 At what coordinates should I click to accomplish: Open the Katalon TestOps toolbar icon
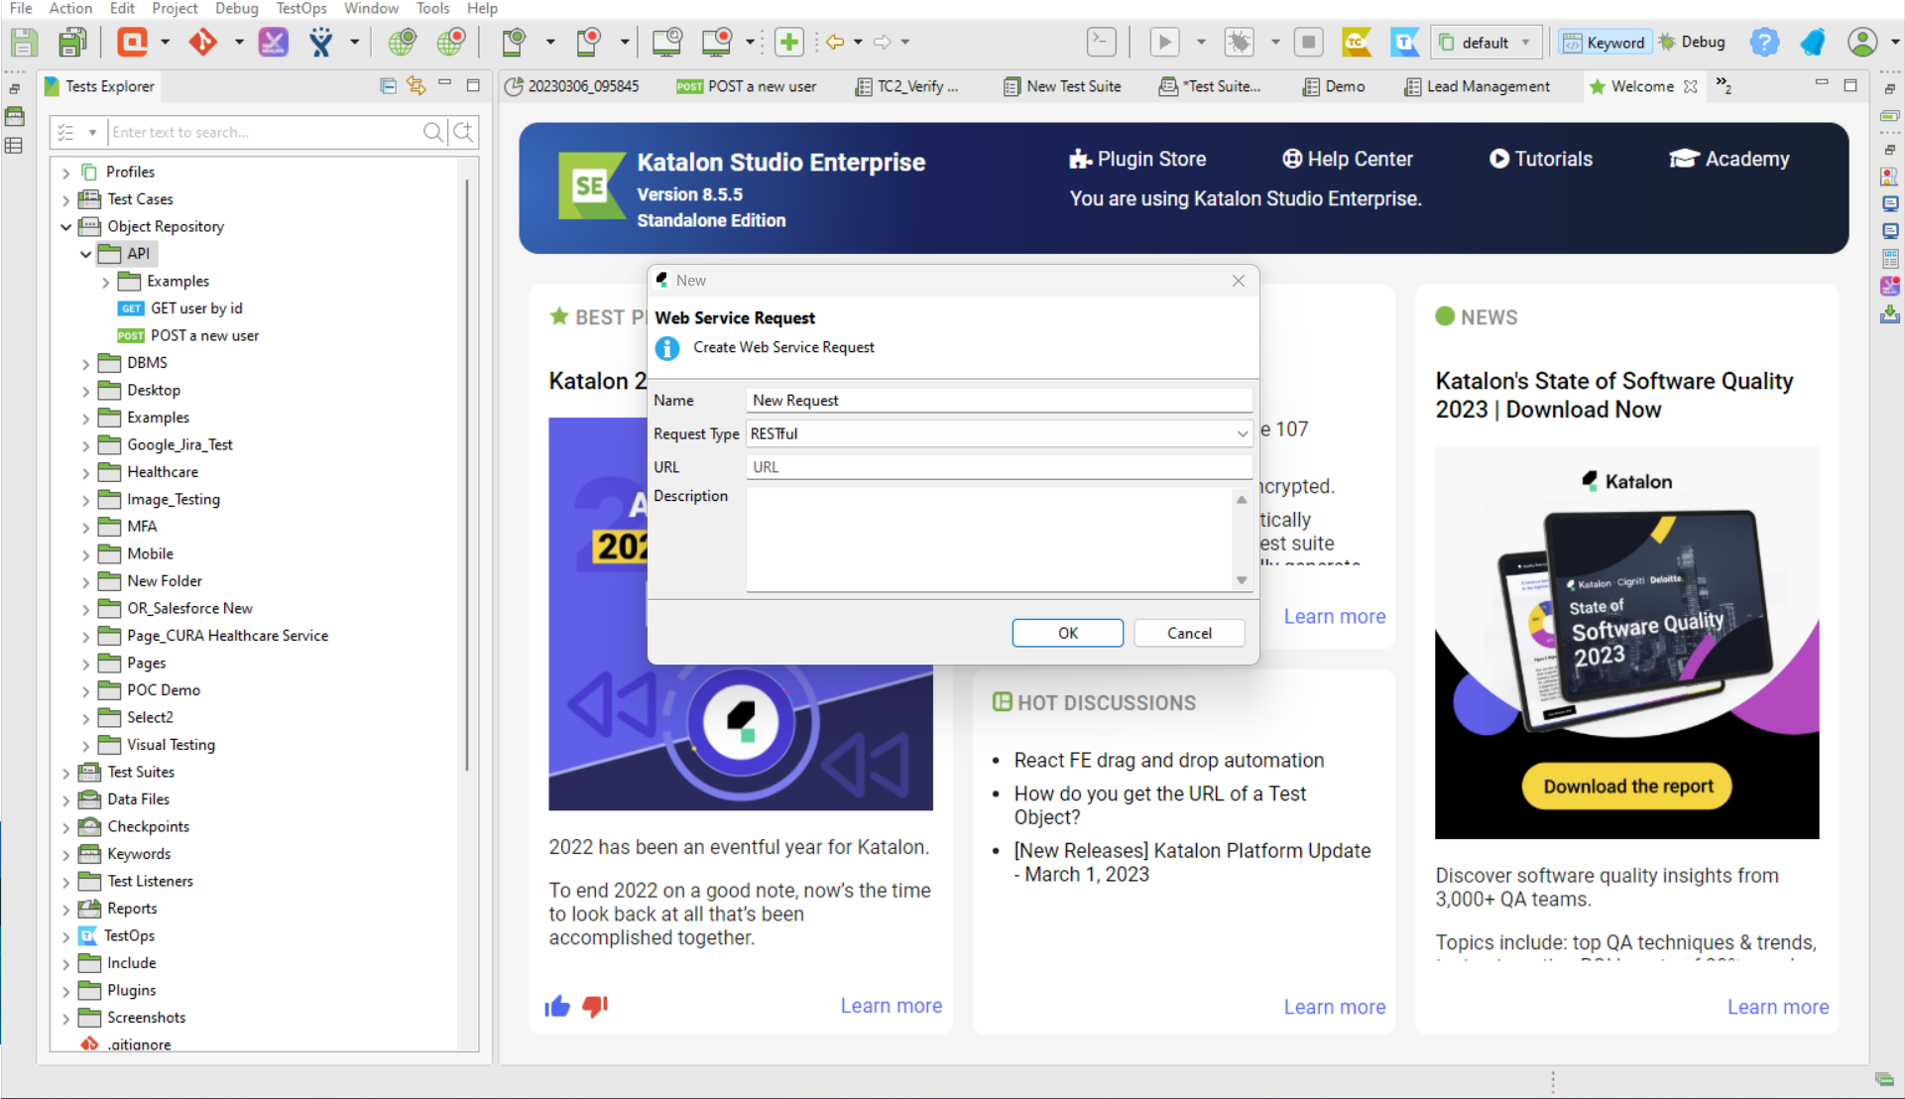(x=1405, y=42)
